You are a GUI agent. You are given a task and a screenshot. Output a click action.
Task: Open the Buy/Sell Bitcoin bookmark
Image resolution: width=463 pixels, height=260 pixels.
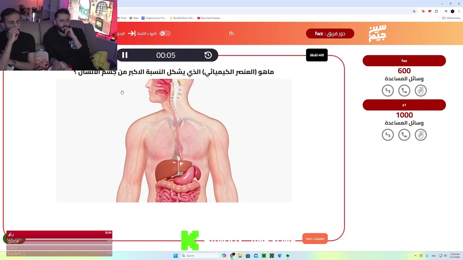[182, 18]
